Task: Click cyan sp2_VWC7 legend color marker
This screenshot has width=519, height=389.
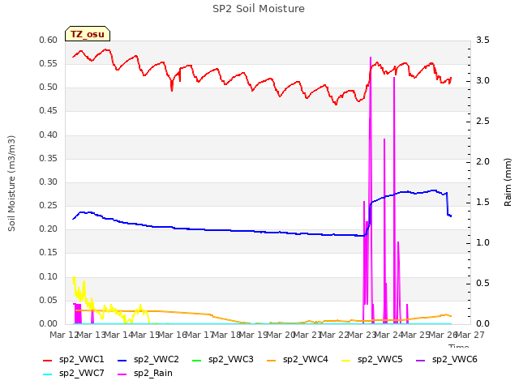Action: [x=48, y=374]
